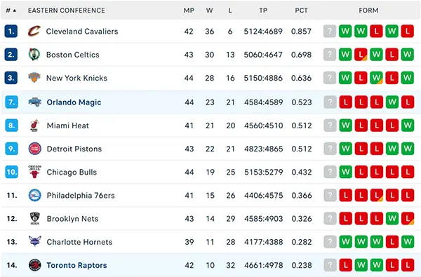Sort table by the # rank column
421x277 pixels.
click(x=11, y=11)
